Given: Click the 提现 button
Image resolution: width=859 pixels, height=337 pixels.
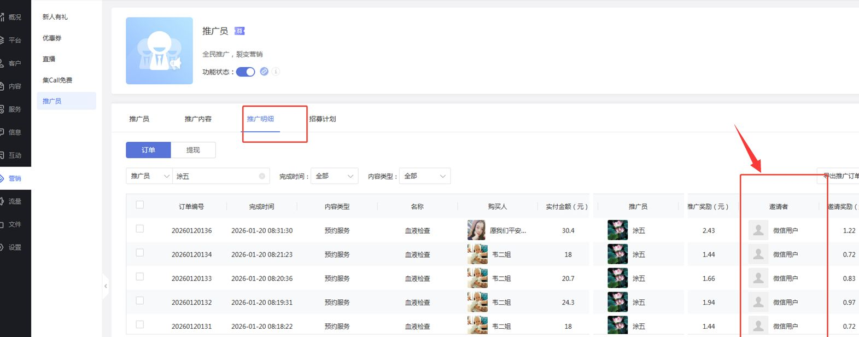Looking at the screenshot, I should click(x=193, y=150).
